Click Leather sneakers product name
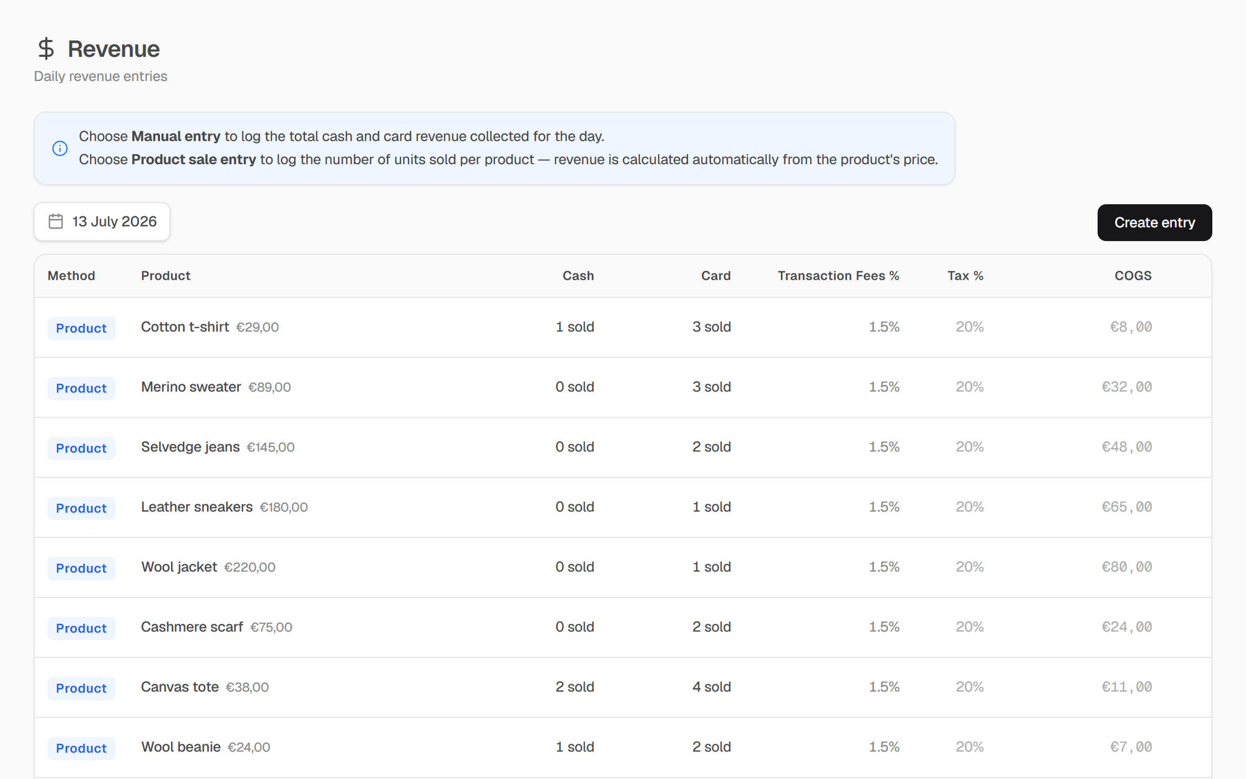 pyautogui.click(x=197, y=507)
